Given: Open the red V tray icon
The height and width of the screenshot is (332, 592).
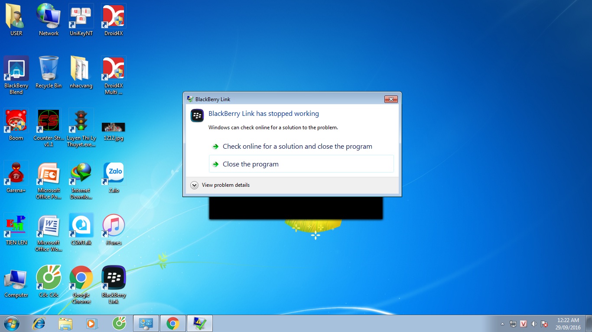Looking at the screenshot, I should pos(524,324).
